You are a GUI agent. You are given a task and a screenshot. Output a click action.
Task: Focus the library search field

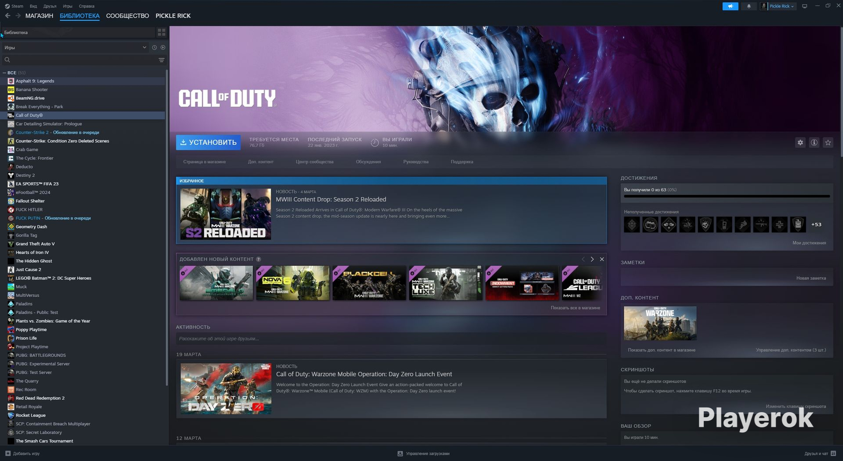81,60
